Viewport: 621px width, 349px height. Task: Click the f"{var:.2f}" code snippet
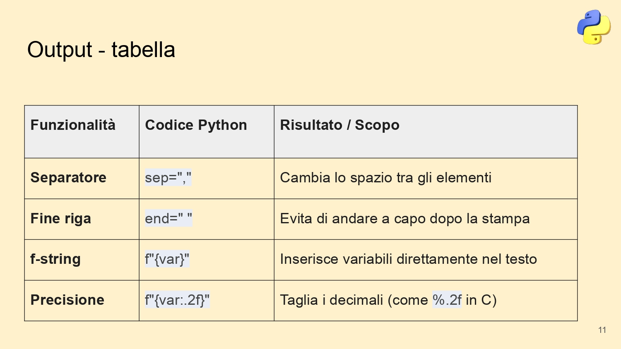177,300
